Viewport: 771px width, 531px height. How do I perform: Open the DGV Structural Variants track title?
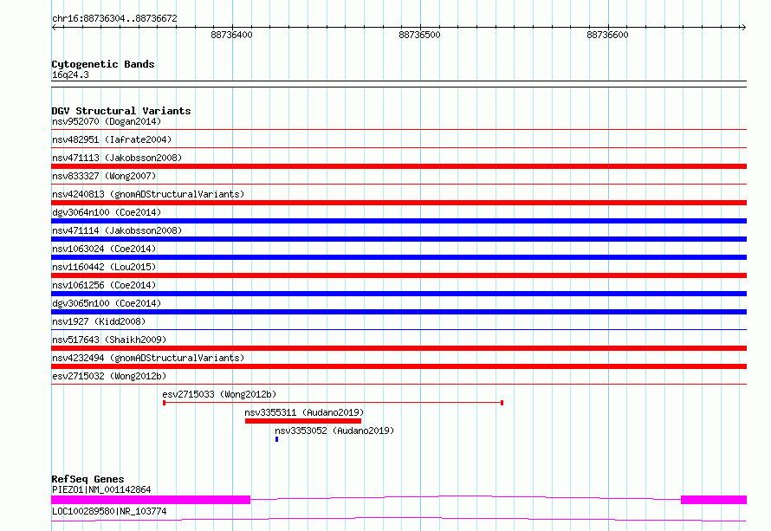click(x=121, y=111)
